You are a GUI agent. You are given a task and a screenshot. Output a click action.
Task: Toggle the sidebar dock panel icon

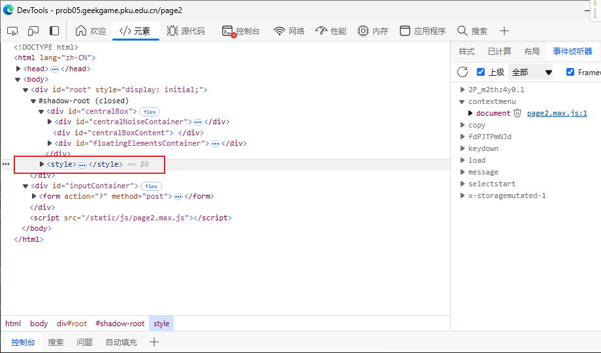pos(54,31)
